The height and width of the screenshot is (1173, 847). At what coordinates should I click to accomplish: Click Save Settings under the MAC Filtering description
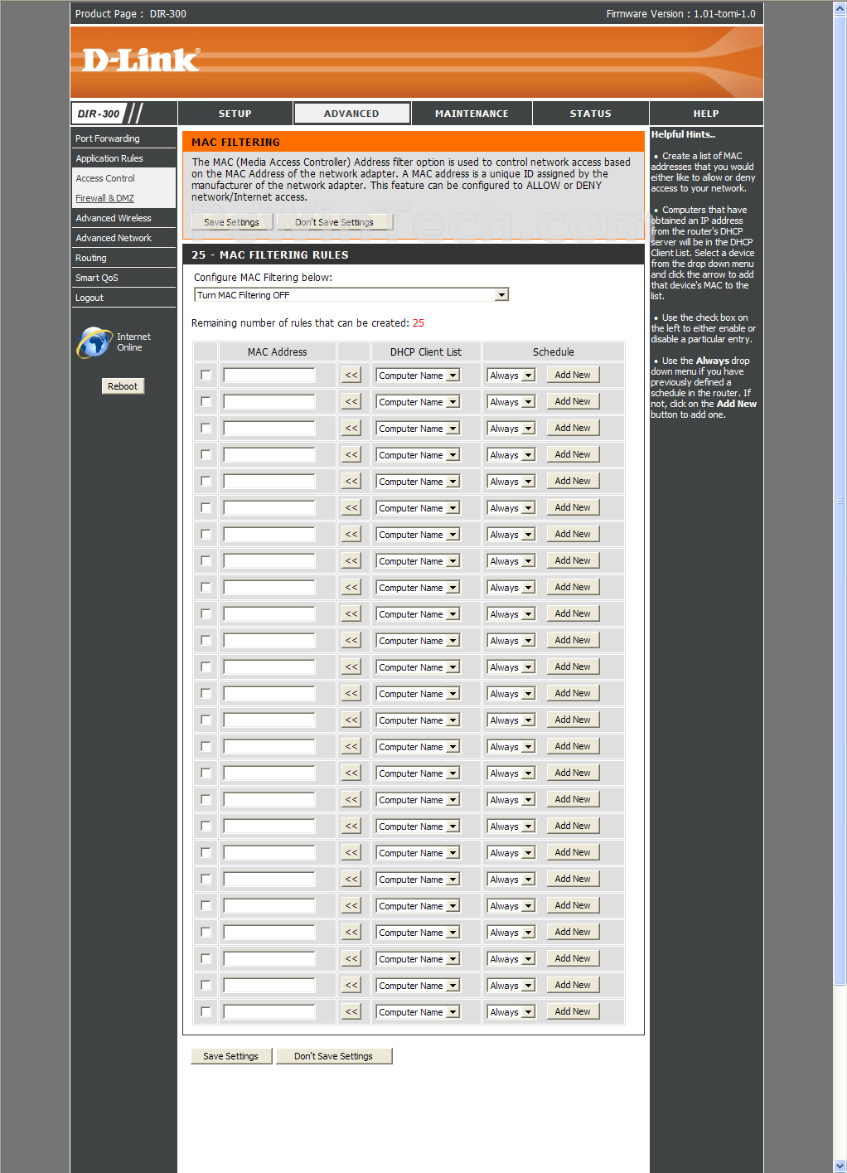231,222
